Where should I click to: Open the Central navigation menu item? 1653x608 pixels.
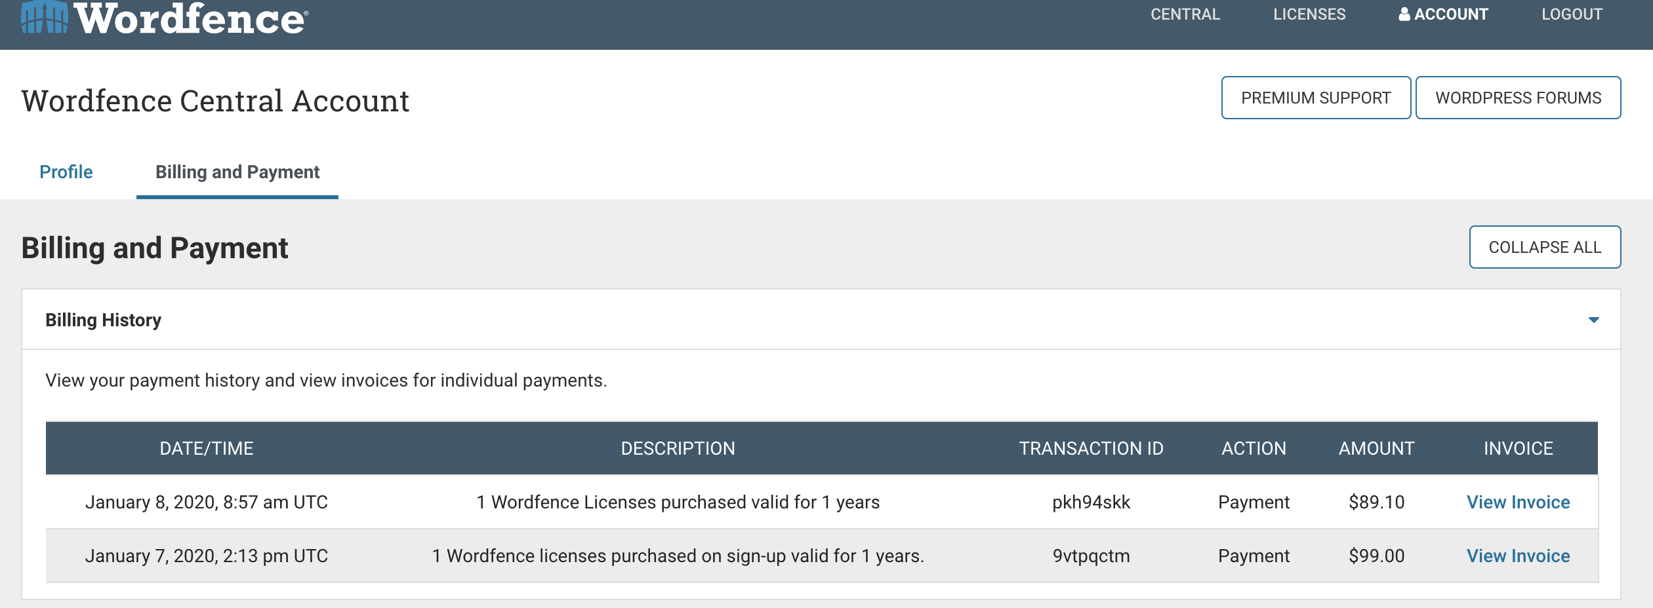point(1185,14)
